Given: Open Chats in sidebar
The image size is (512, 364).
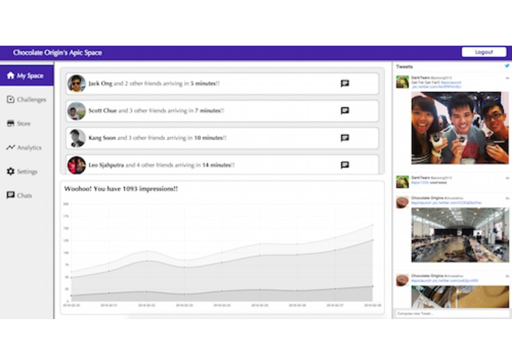Looking at the screenshot, I should pos(27,195).
